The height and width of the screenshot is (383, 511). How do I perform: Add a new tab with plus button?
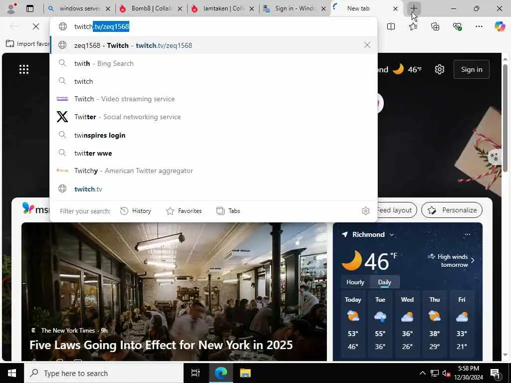[414, 8]
